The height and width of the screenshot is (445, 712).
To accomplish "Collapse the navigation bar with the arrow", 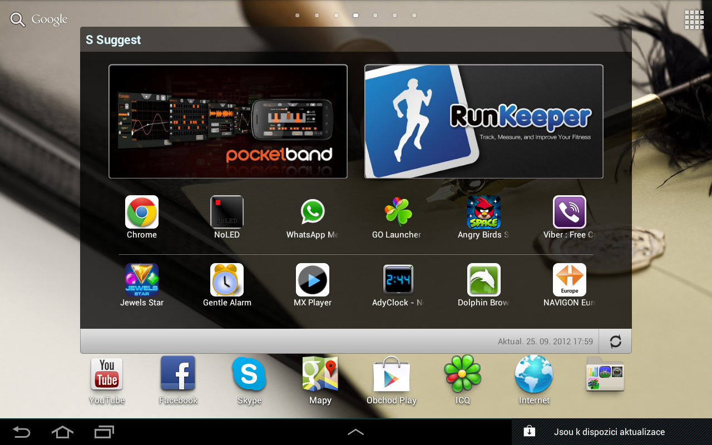I will click(355, 432).
